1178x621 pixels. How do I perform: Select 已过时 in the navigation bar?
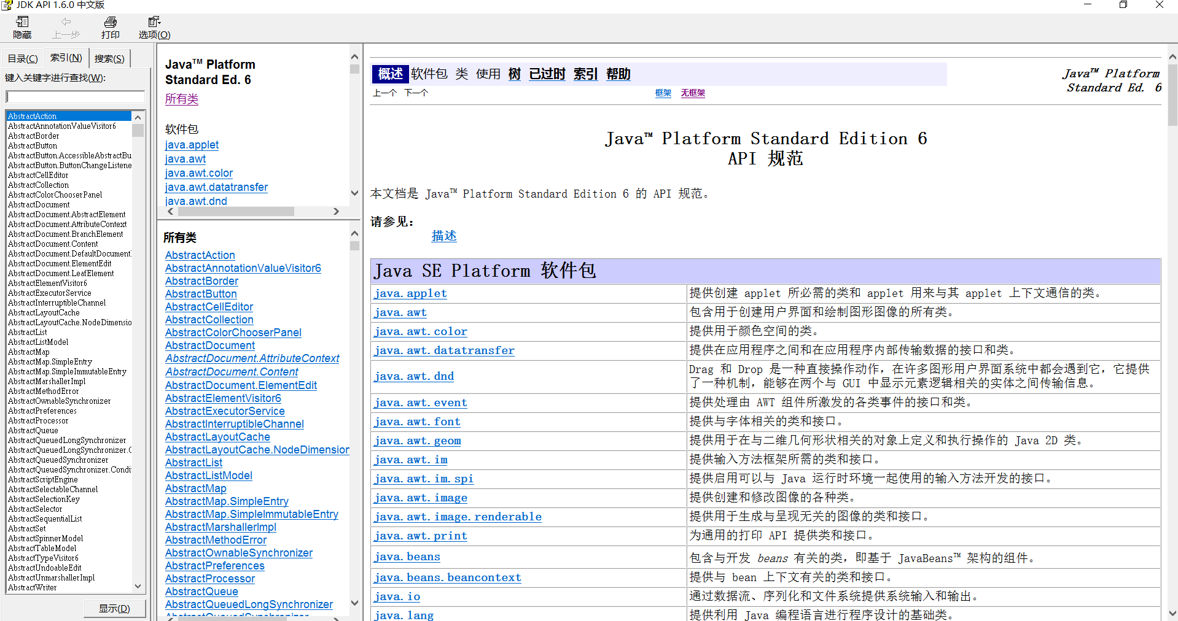(x=547, y=74)
